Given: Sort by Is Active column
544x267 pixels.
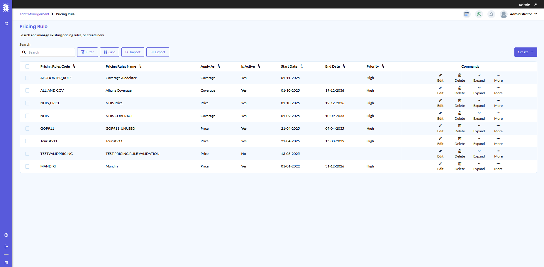Looking at the screenshot, I should coord(259,66).
